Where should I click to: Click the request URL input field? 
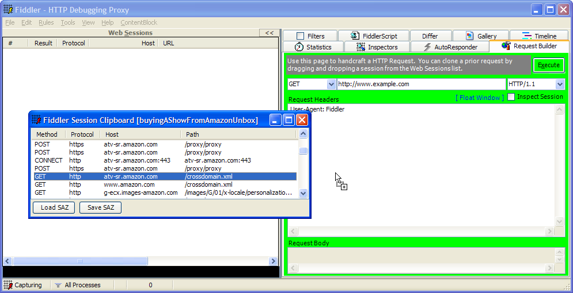pos(421,84)
